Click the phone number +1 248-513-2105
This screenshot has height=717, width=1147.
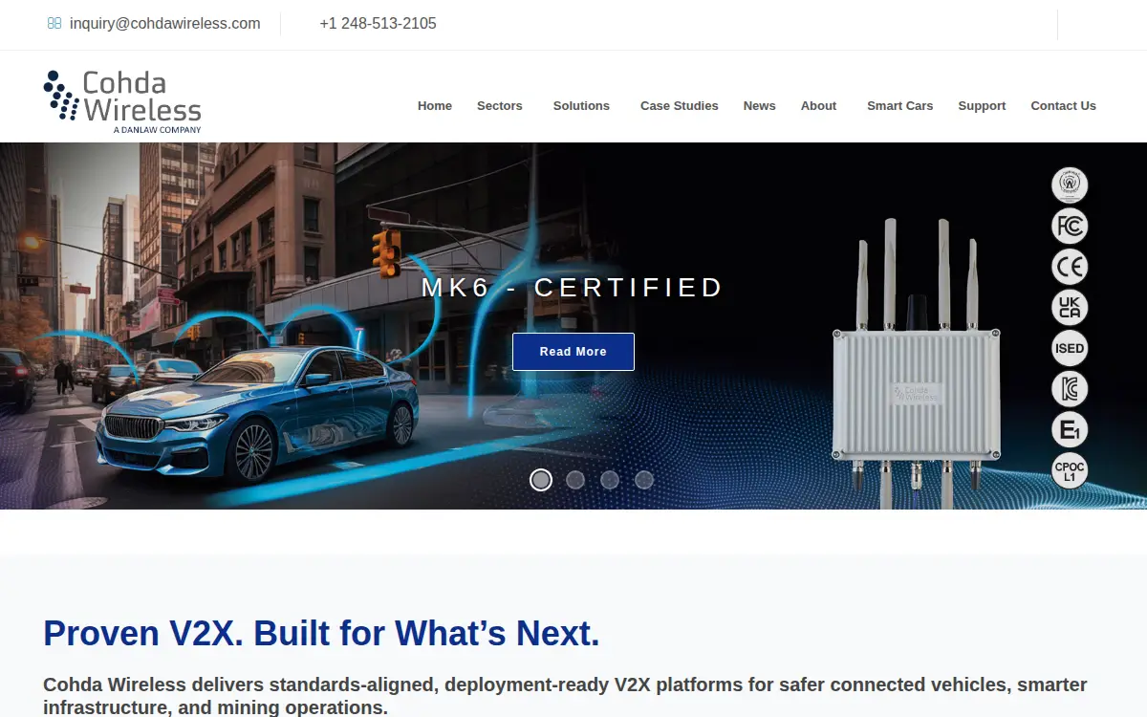point(379,24)
